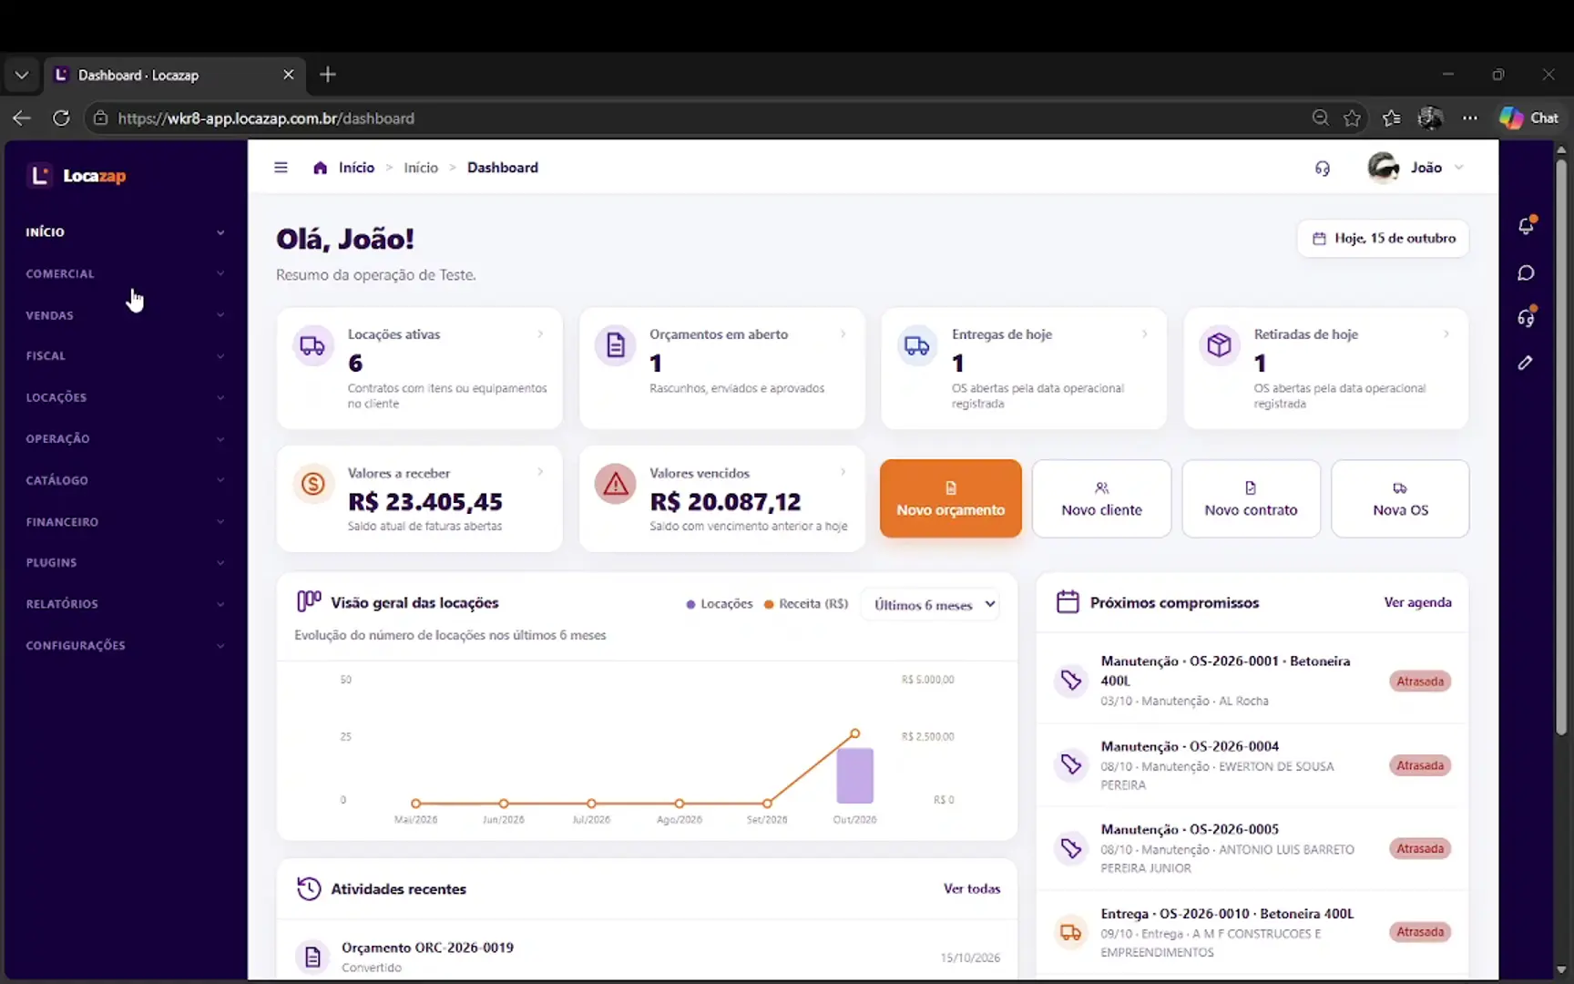Click the page vertical scrollbar
1574x984 pixels.
(1561, 446)
